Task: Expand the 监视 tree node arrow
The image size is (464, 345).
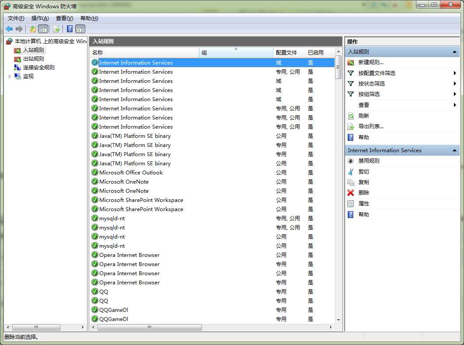Action: [10, 76]
